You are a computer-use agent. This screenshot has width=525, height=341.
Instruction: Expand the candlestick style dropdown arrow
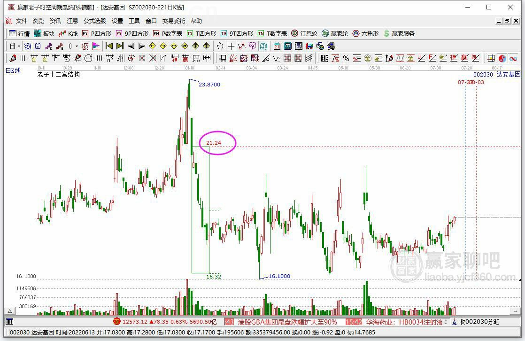click(77, 46)
